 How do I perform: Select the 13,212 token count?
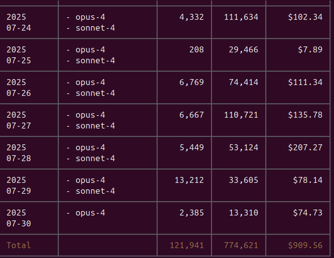point(189,180)
